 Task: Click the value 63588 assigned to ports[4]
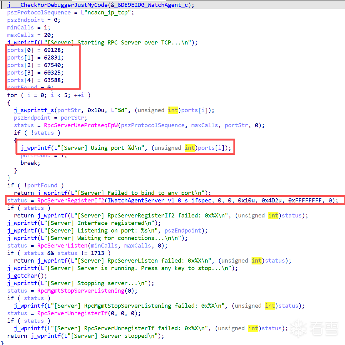(53, 80)
